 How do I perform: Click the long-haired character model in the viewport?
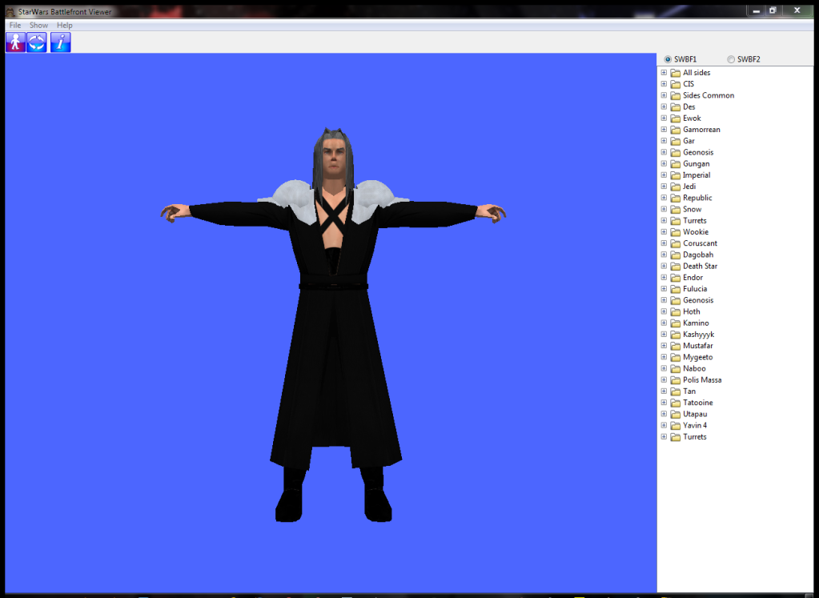[333, 323]
